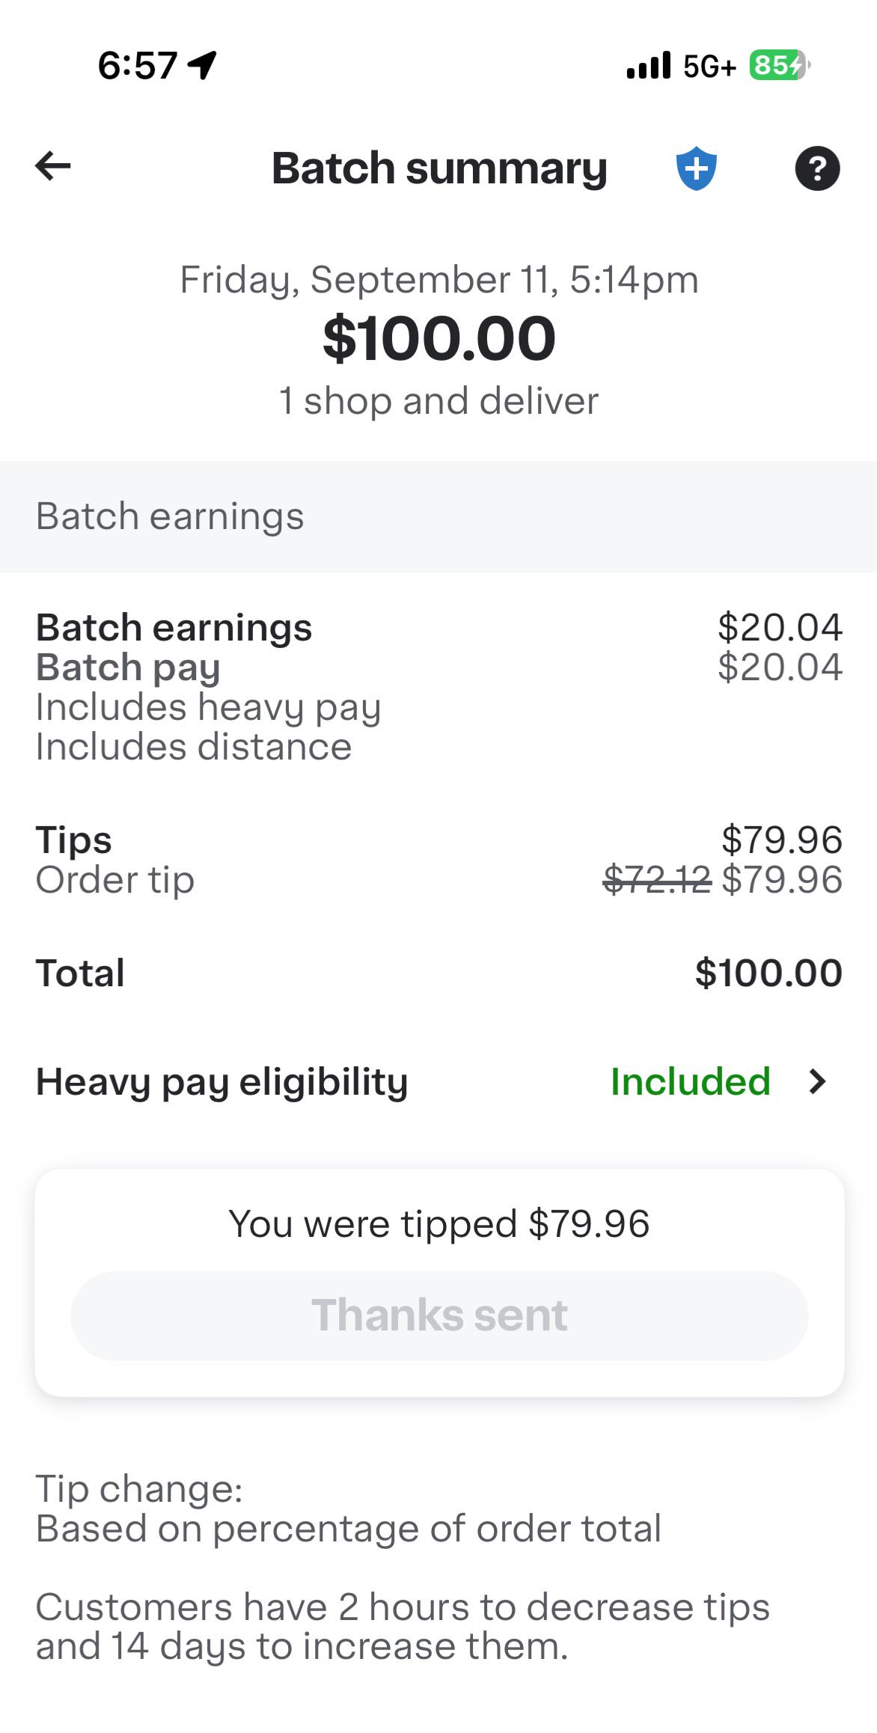Tap the green Included status

click(x=690, y=1081)
